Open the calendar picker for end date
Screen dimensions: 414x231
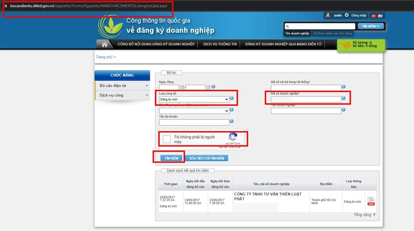[x=208, y=87]
